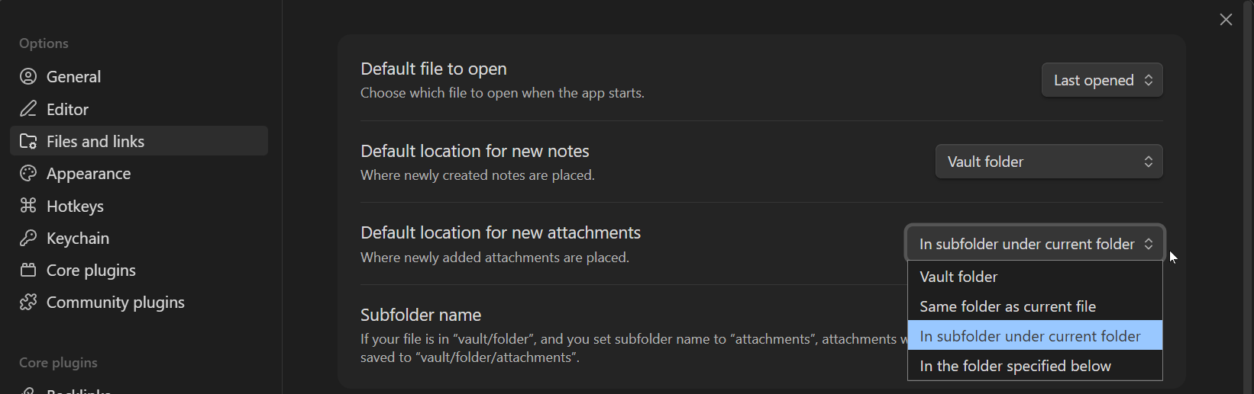Open the General settings tab
This screenshot has width=1254, height=394.
pos(139,76)
